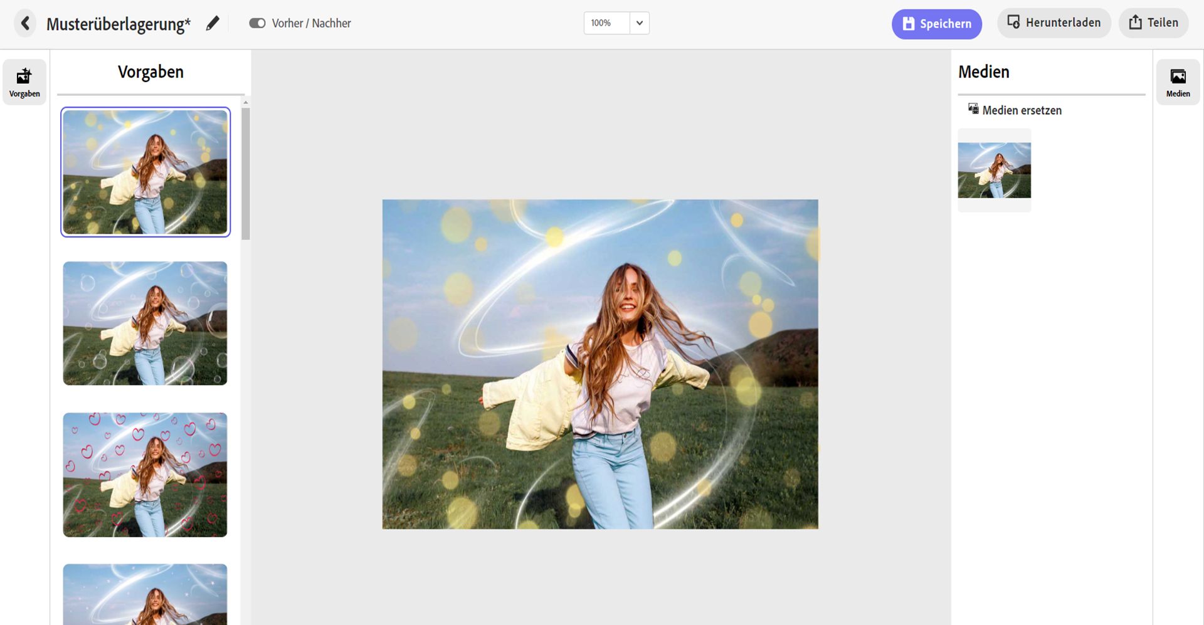
Task: Click the 100% zoom input field
Action: [x=606, y=23]
